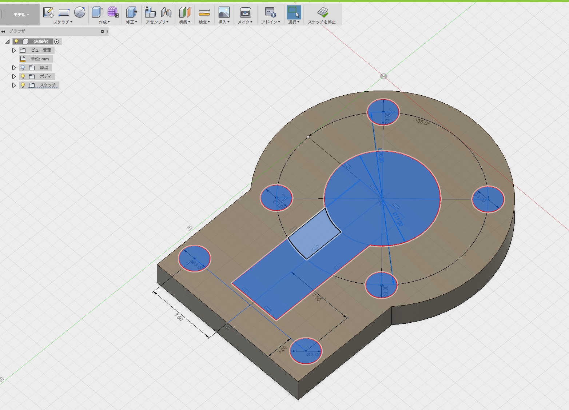Open the モデル workspace dropdown
This screenshot has width=569, height=410.
click(21, 15)
